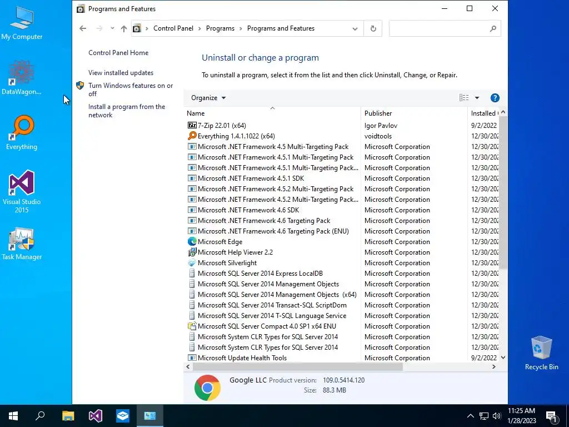Show hidden tray icons chevron
569x427 pixels.
coord(470,416)
